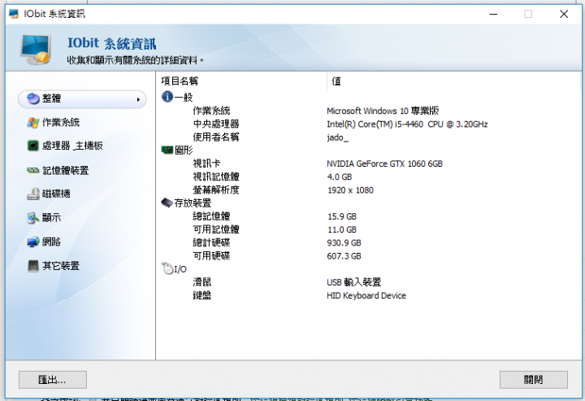Click the 其它裝置 device icon
Image resolution: width=585 pixels, height=401 pixels.
tap(32, 266)
